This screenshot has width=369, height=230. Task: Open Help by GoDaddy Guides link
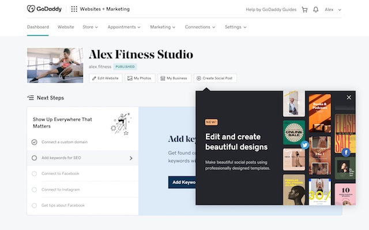271,10
